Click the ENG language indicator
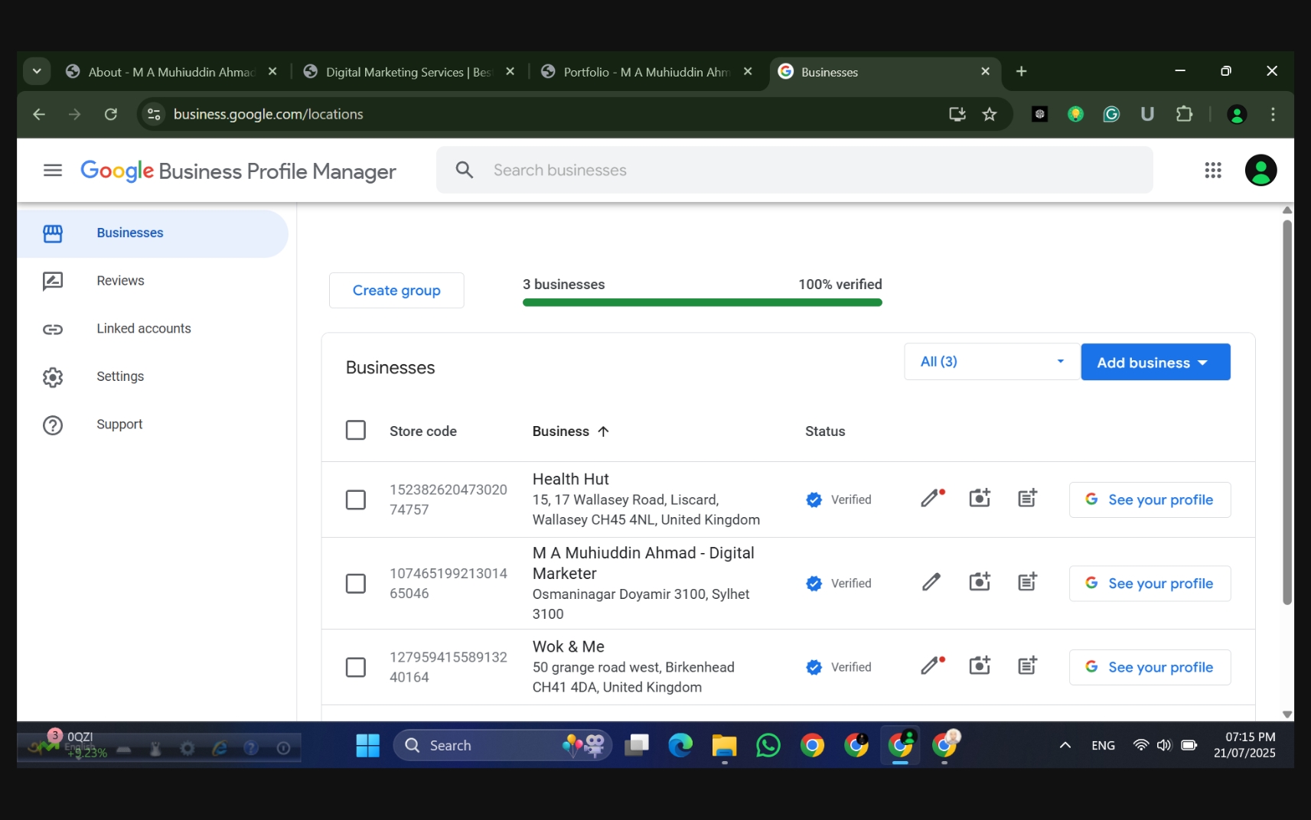This screenshot has height=820, width=1311. 1103,745
